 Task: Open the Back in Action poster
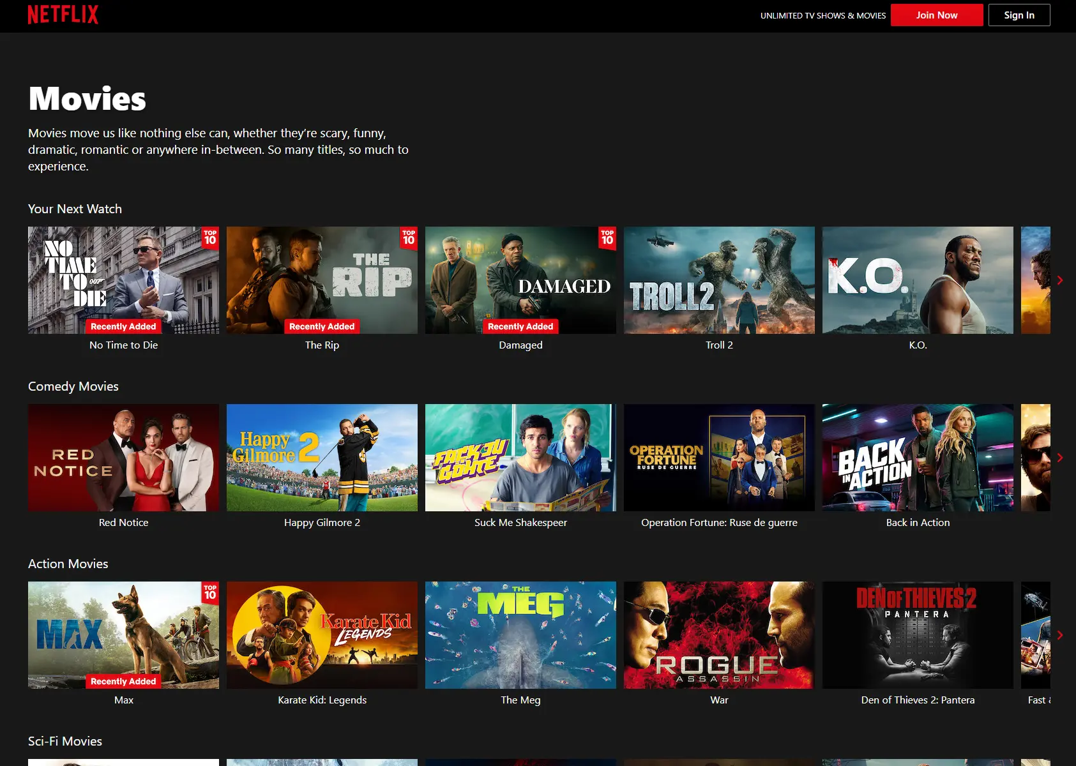tap(918, 458)
